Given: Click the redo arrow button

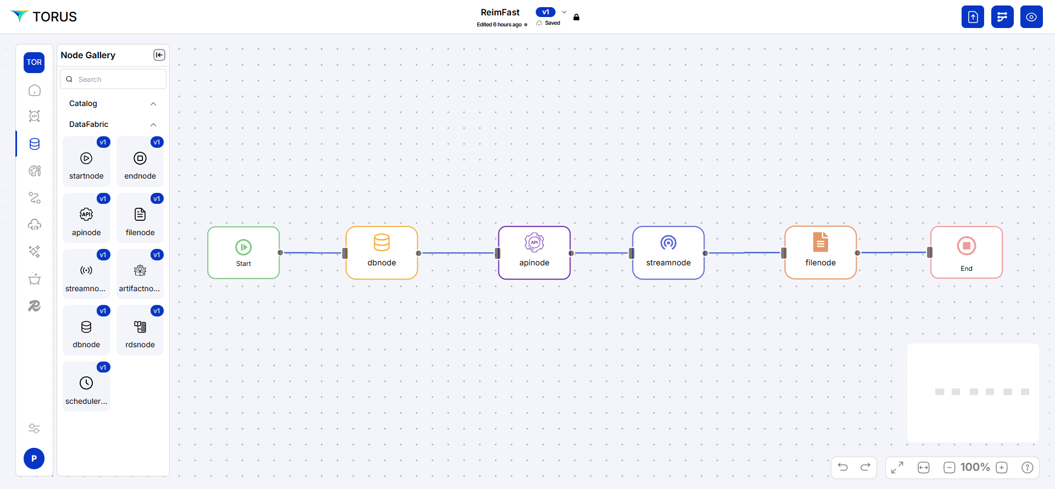Looking at the screenshot, I should [x=865, y=467].
